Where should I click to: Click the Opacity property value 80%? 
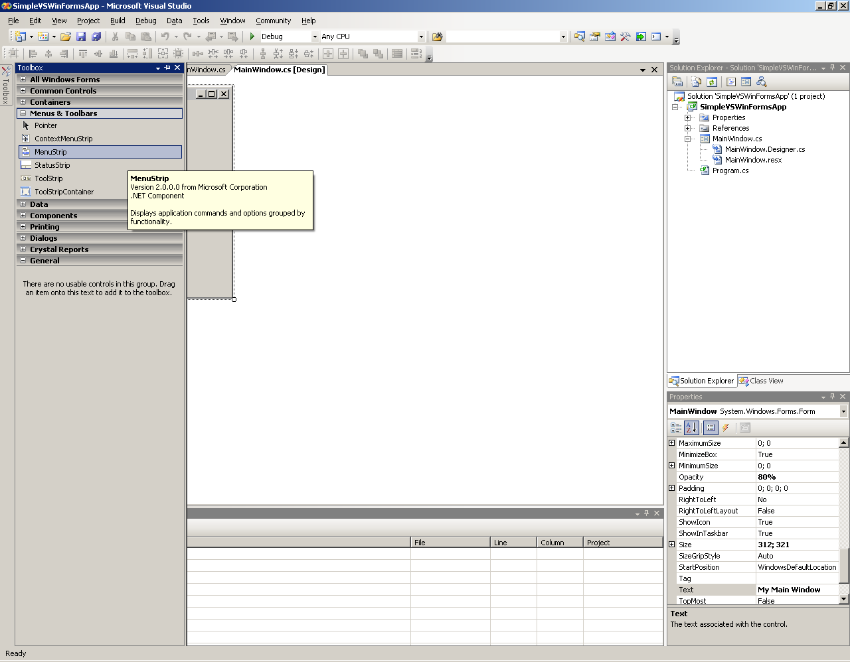point(797,477)
